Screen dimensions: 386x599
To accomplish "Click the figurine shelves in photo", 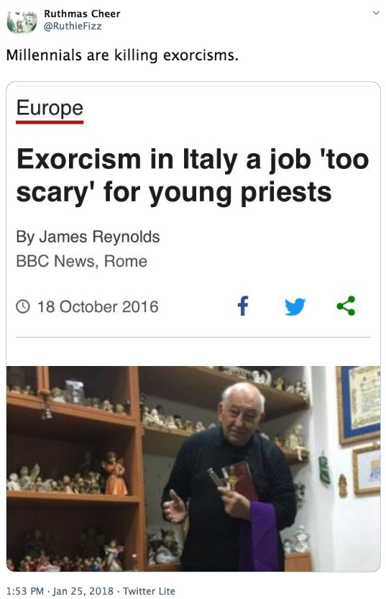I will tap(73, 469).
